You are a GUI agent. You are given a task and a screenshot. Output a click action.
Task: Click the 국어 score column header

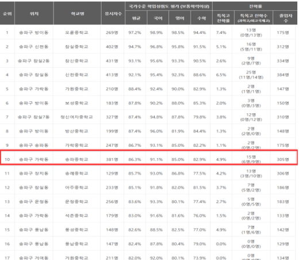(x=158, y=18)
